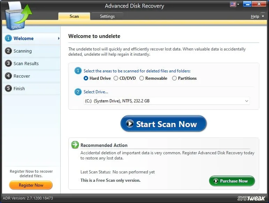Select the CD/DVD radio button
Image resolution: width=269 pixels, height=203 pixels.
pos(116,78)
